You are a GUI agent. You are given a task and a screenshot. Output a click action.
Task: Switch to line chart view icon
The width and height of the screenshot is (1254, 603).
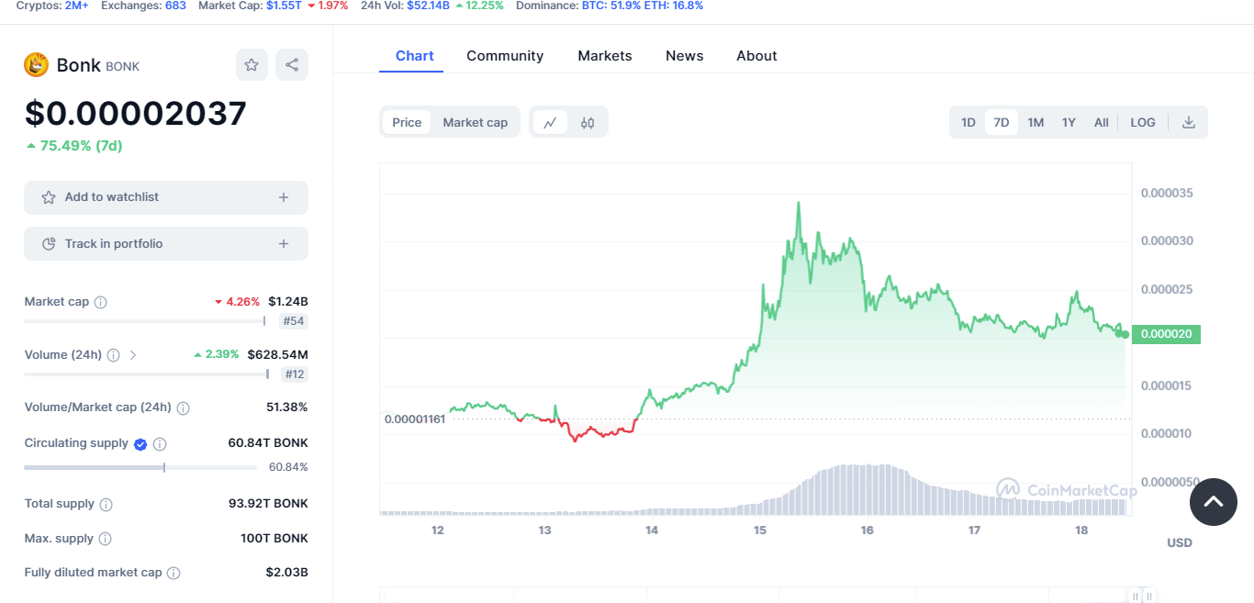550,122
